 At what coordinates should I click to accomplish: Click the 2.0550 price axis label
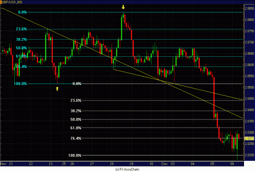[x=249, y=76]
